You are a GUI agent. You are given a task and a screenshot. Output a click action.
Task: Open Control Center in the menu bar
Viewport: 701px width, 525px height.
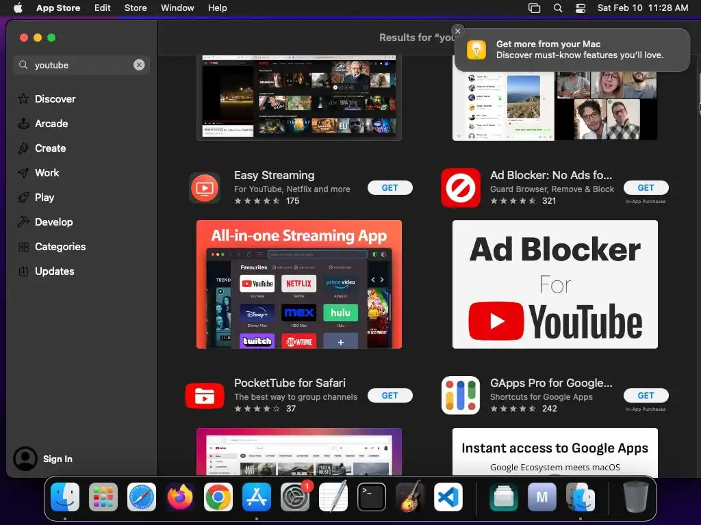click(x=581, y=8)
